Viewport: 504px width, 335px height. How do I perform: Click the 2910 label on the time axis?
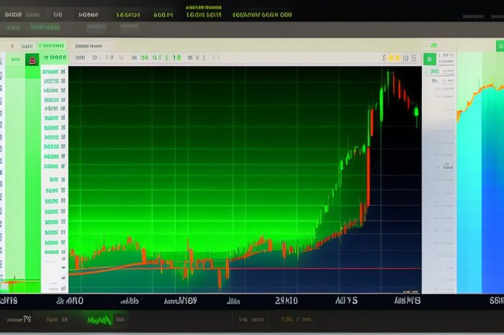coord(287,300)
